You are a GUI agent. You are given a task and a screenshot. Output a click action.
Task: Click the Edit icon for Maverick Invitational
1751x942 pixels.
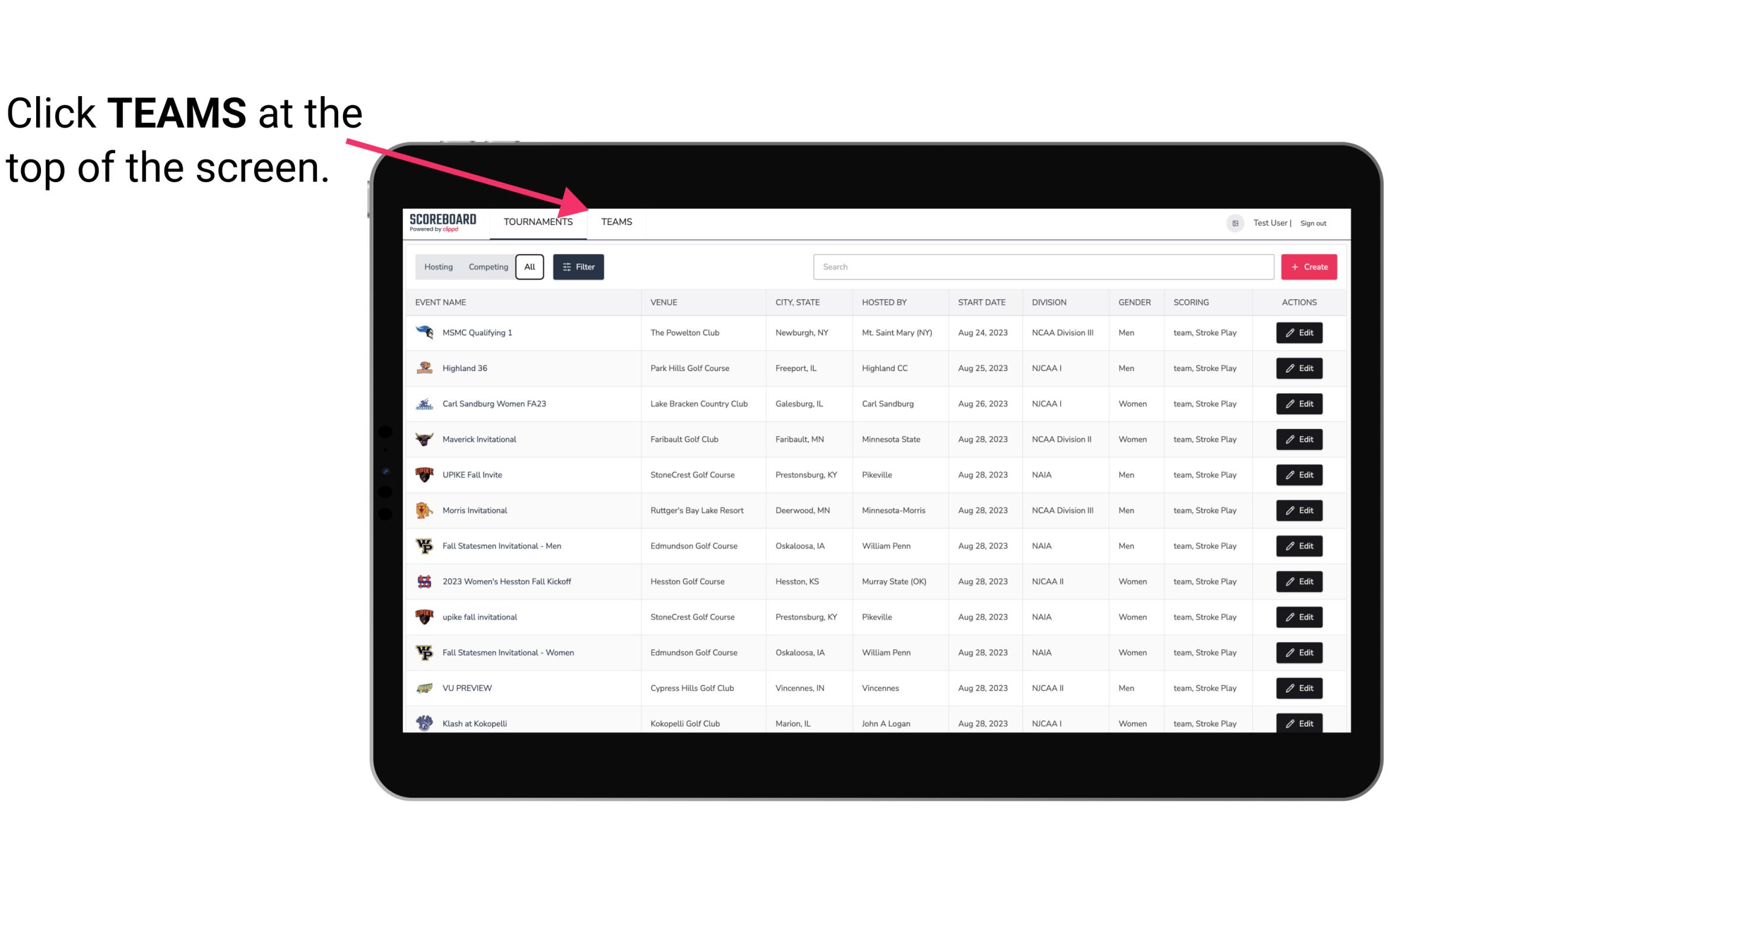(1300, 440)
